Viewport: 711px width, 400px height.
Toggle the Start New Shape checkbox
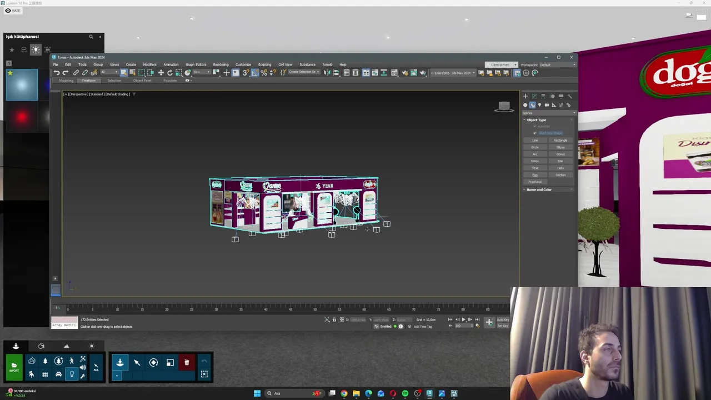(535, 133)
